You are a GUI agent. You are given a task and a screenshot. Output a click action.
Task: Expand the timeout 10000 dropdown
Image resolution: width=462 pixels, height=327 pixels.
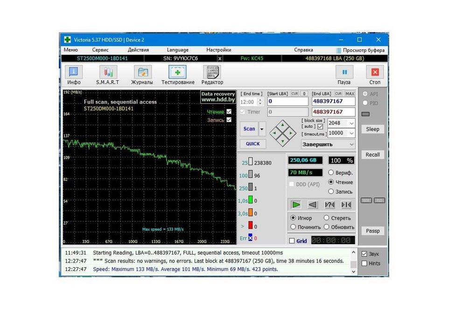351,133
